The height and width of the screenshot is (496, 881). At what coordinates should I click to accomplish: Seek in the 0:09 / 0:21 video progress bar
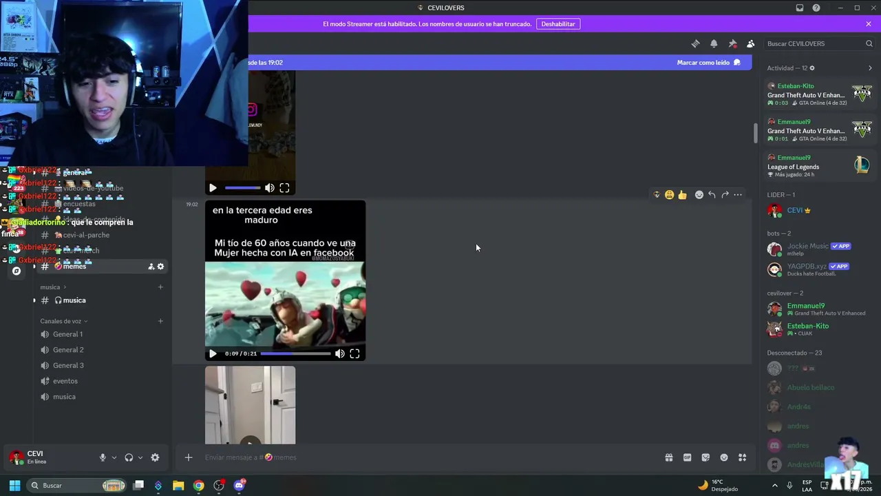pos(296,353)
